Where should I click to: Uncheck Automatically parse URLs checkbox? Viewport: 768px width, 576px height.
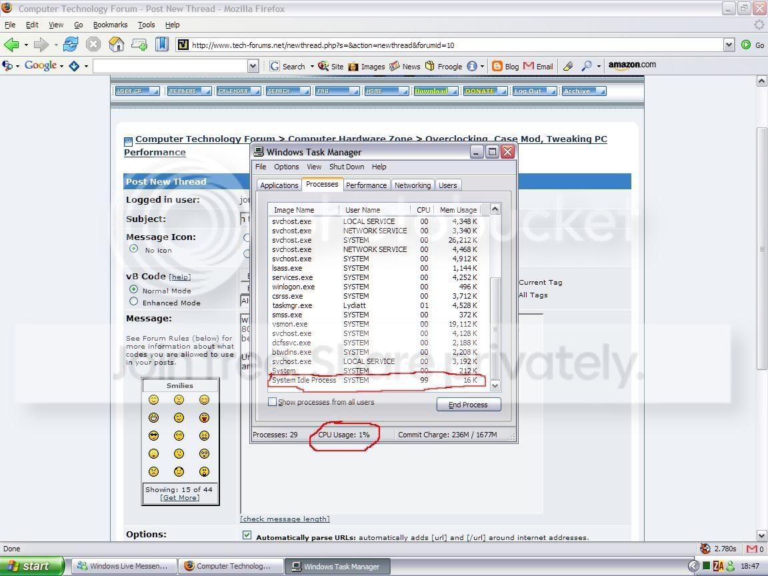247,535
